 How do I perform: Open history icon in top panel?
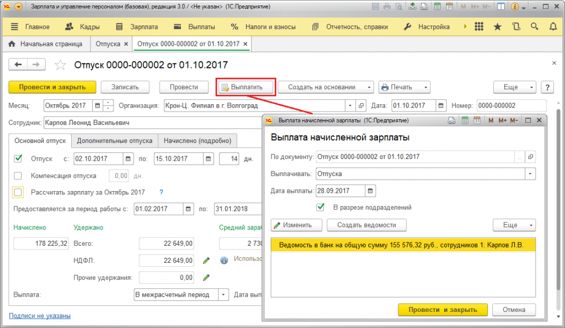pos(516,27)
